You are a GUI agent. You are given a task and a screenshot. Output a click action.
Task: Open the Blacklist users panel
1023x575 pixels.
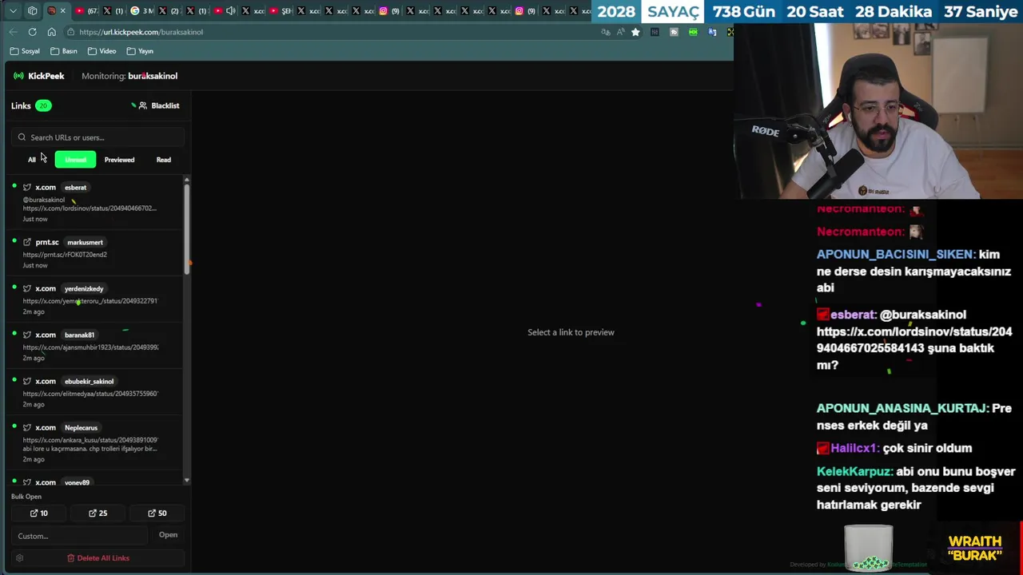point(159,105)
